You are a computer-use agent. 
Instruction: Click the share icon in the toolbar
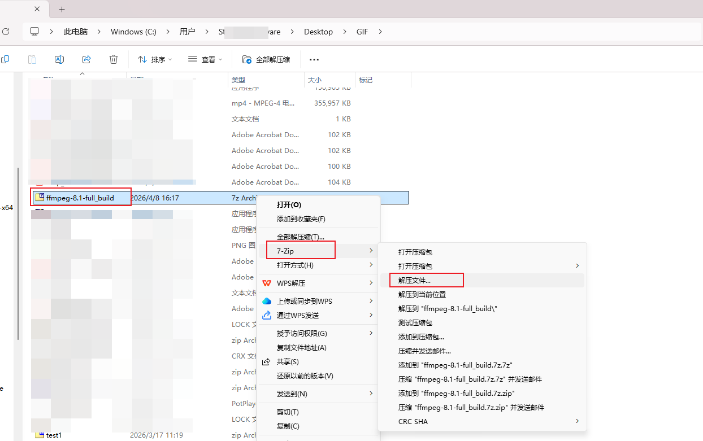[86, 59]
